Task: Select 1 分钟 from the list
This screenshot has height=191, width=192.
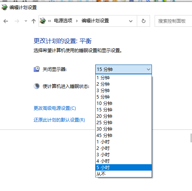Action: (124, 77)
